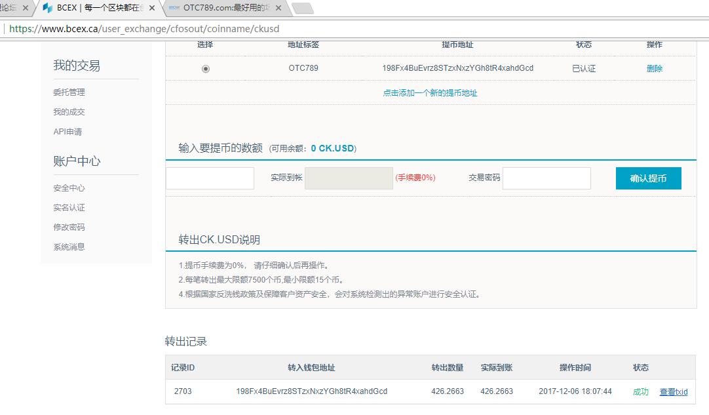Open 修改密码 to change password
Viewport: 709px width, 415px height.
[67, 227]
